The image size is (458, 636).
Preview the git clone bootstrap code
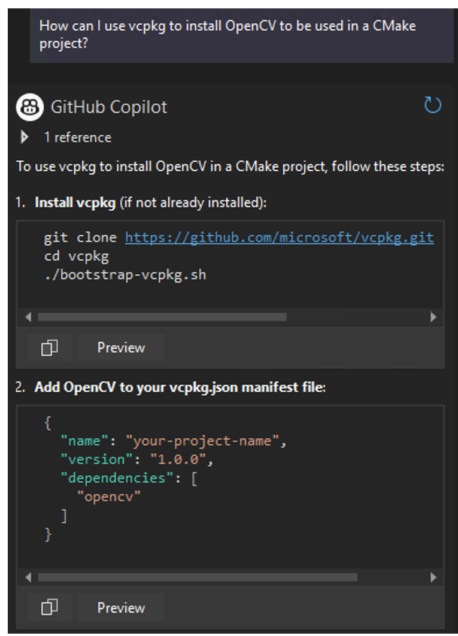121,347
